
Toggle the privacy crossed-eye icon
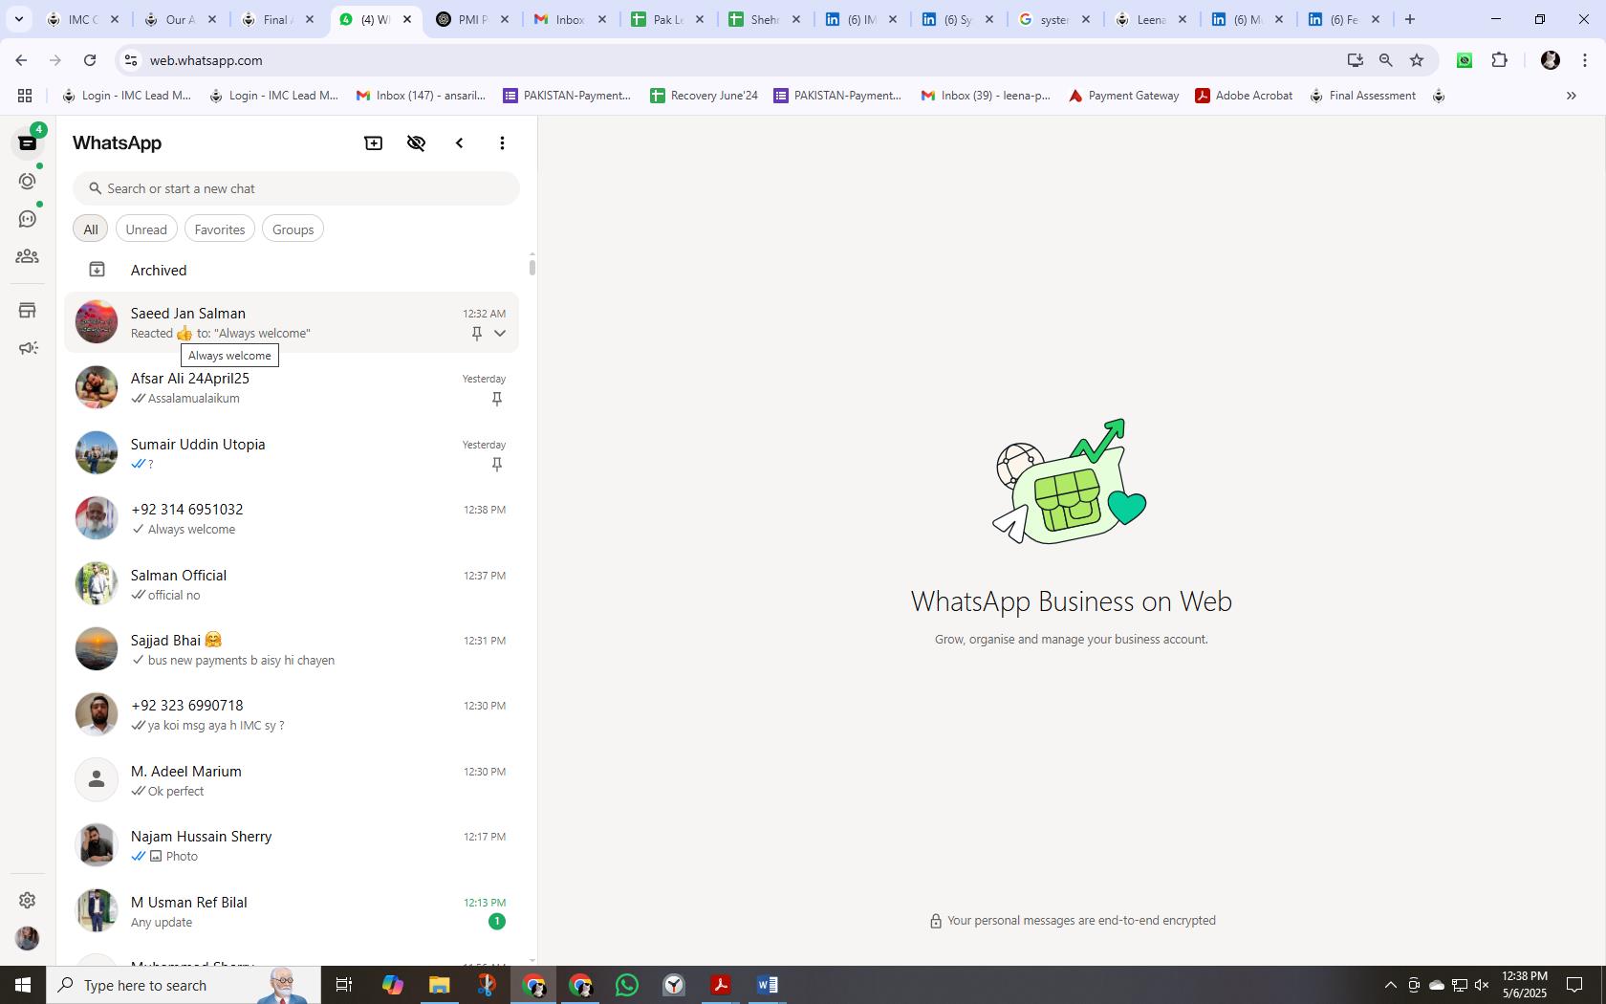416,142
